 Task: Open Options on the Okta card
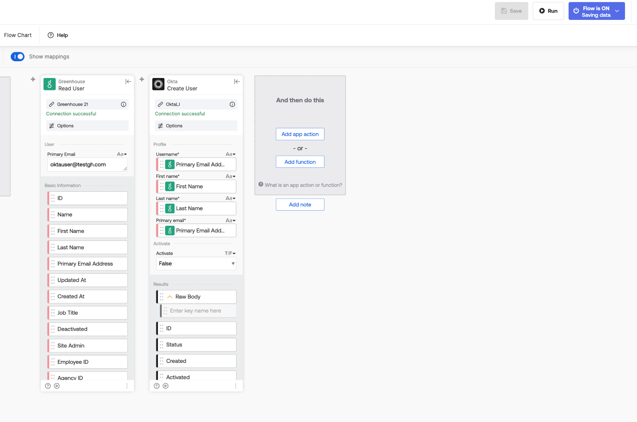coord(196,126)
